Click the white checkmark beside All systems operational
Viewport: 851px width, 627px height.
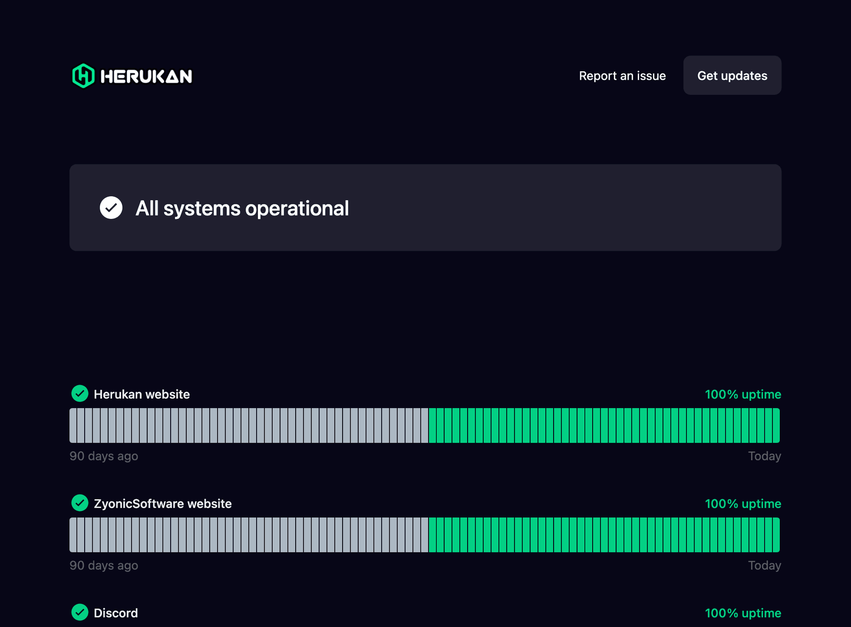pos(111,208)
